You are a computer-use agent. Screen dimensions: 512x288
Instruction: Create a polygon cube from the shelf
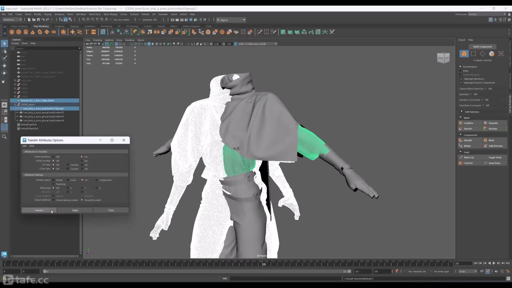(19, 32)
